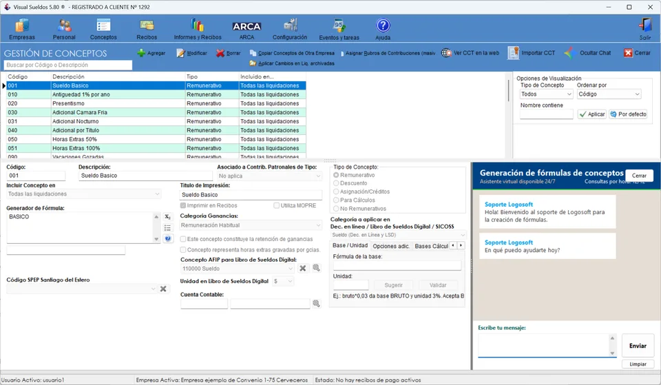Click Agregar to add a concept

(151, 53)
